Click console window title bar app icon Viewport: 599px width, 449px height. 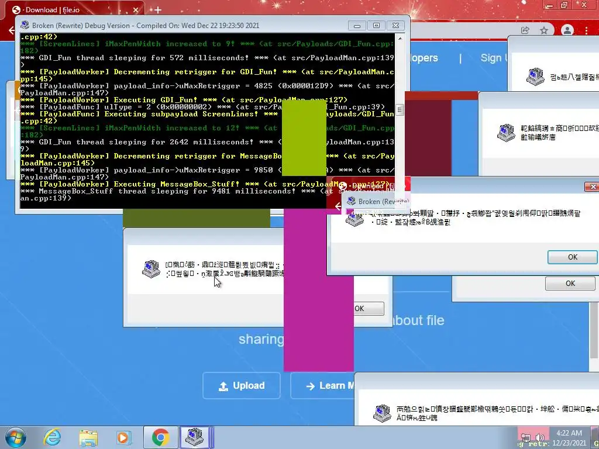[x=25, y=25]
